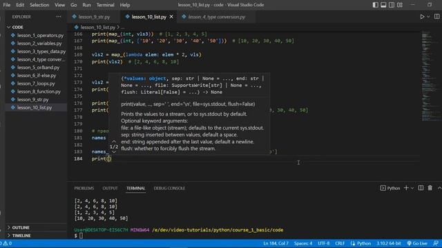This screenshot has height=248, width=442.
Task: Show next signature in tooltip
Action: pyautogui.click(x=114, y=152)
